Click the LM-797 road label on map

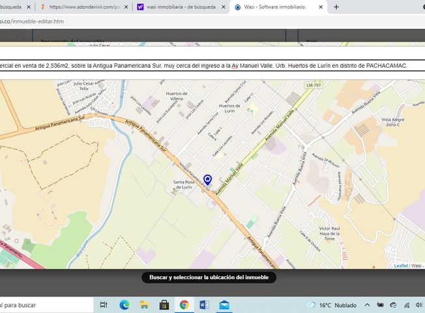(314, 85)
